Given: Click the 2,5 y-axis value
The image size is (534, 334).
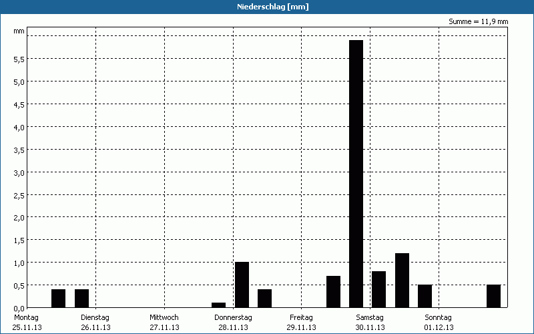Looking at the screenshot, I should click(19, 195).
